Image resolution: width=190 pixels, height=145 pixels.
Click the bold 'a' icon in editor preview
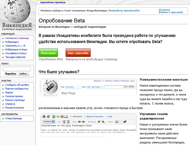pyautogui.click(x=44, y=116)
